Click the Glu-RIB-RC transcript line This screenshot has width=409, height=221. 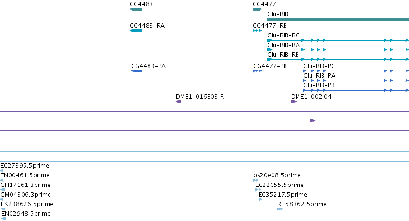click(x=338, y=40)
